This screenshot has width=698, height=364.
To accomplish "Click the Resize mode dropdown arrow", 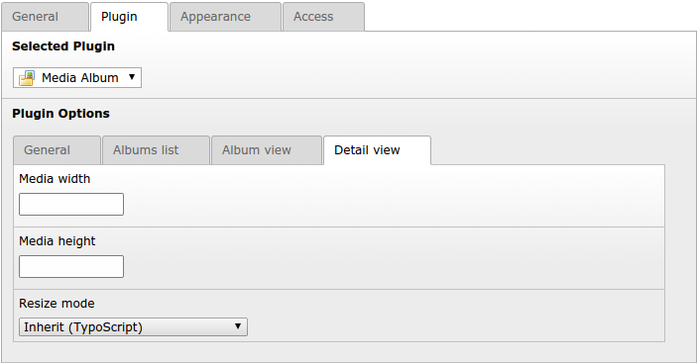I will coord(238,326).
